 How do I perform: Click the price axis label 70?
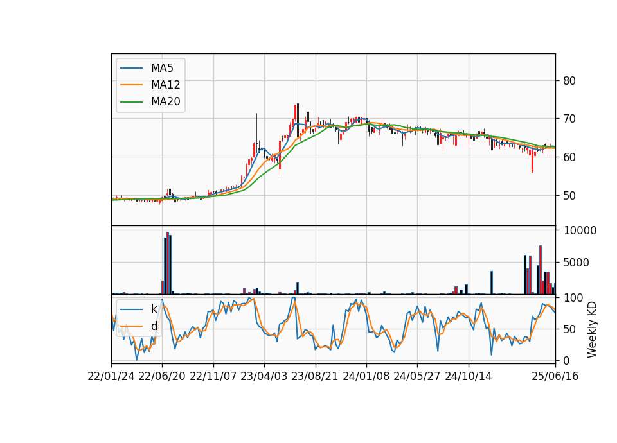tap(569, 119)
